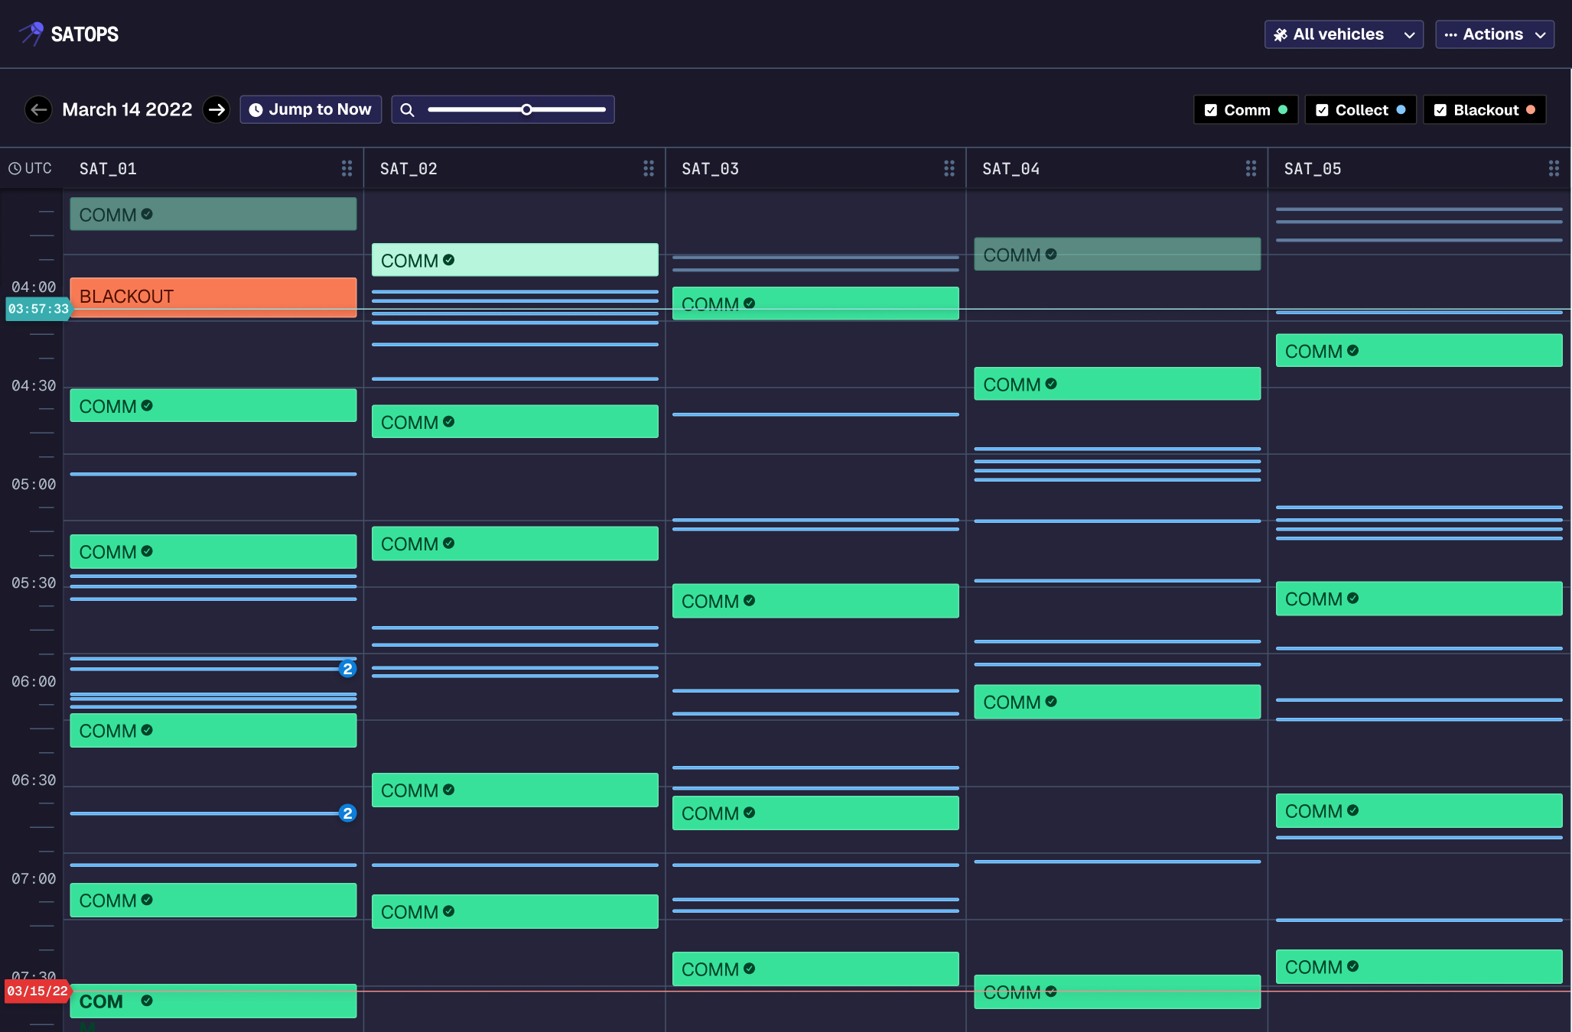Open SAT_01 column drag handle
This screenshot has height=1032, width=1572.
[x=347, y=169]
